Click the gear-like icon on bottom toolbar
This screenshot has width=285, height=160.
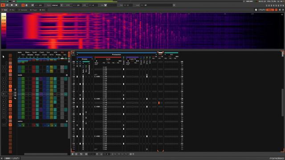[x=86, y=154]
